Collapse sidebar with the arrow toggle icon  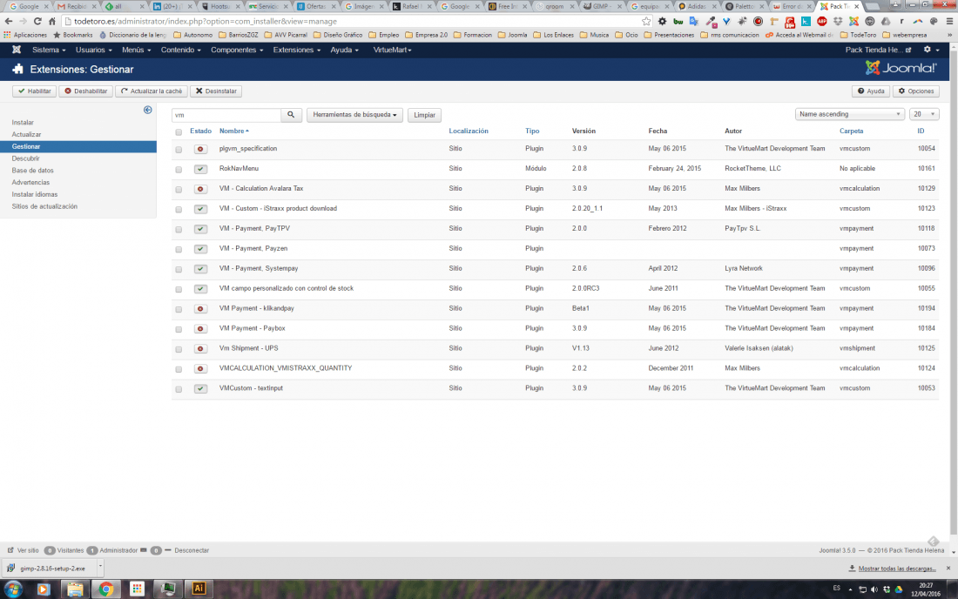click(148, 110)
